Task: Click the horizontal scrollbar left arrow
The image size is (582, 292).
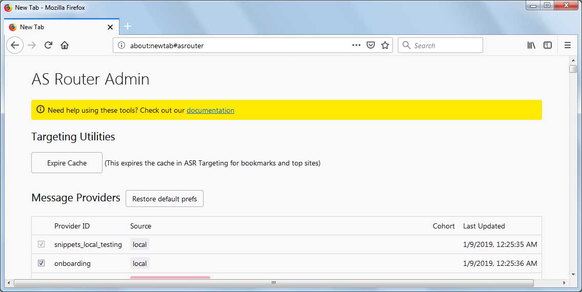Action: (9, 283)
